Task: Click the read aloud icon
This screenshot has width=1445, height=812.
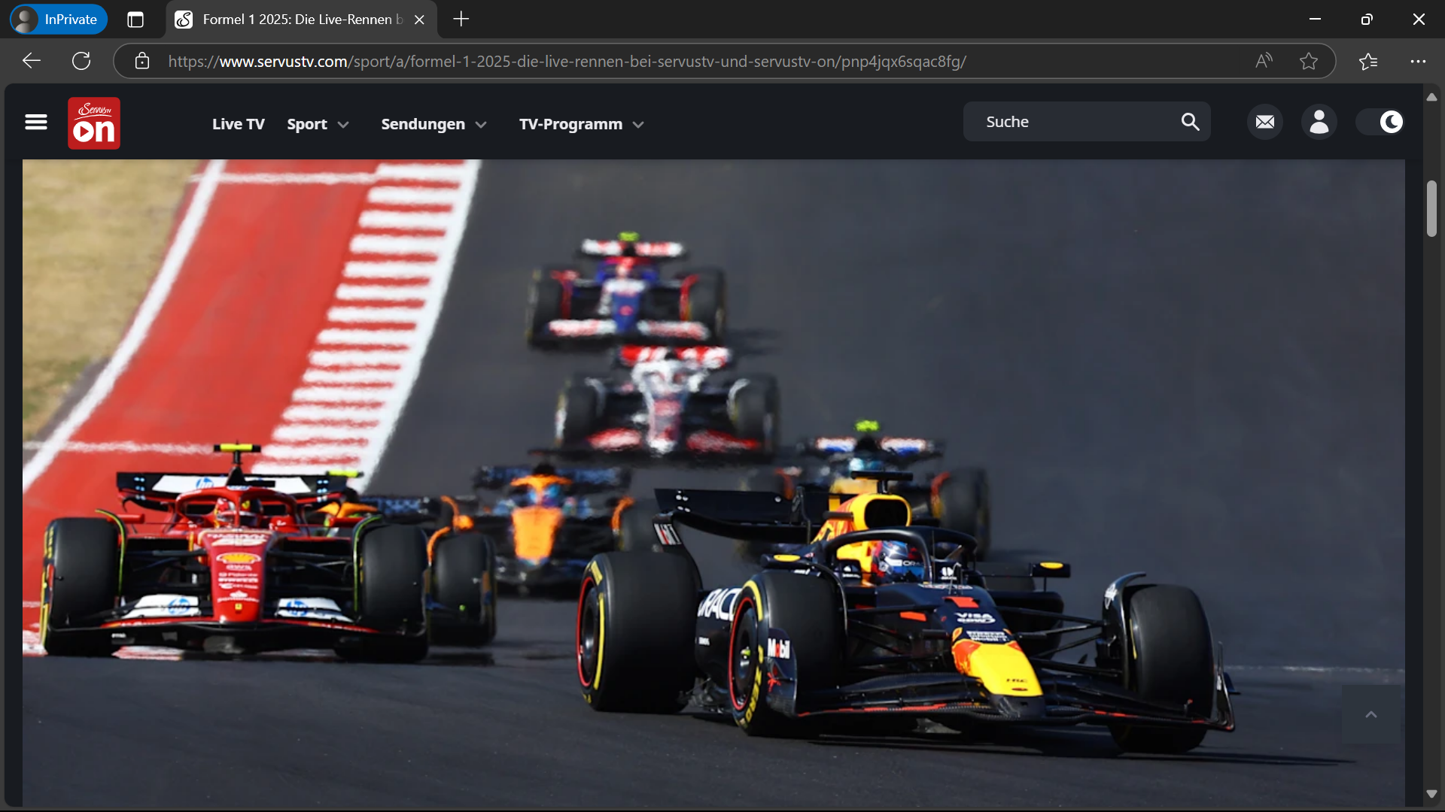Action: [x=1264, y=61]
